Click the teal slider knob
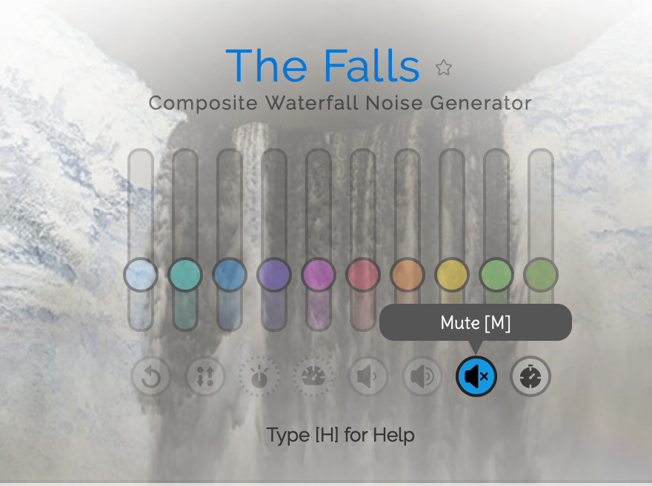The image size is (652, 486). point(185,275)
